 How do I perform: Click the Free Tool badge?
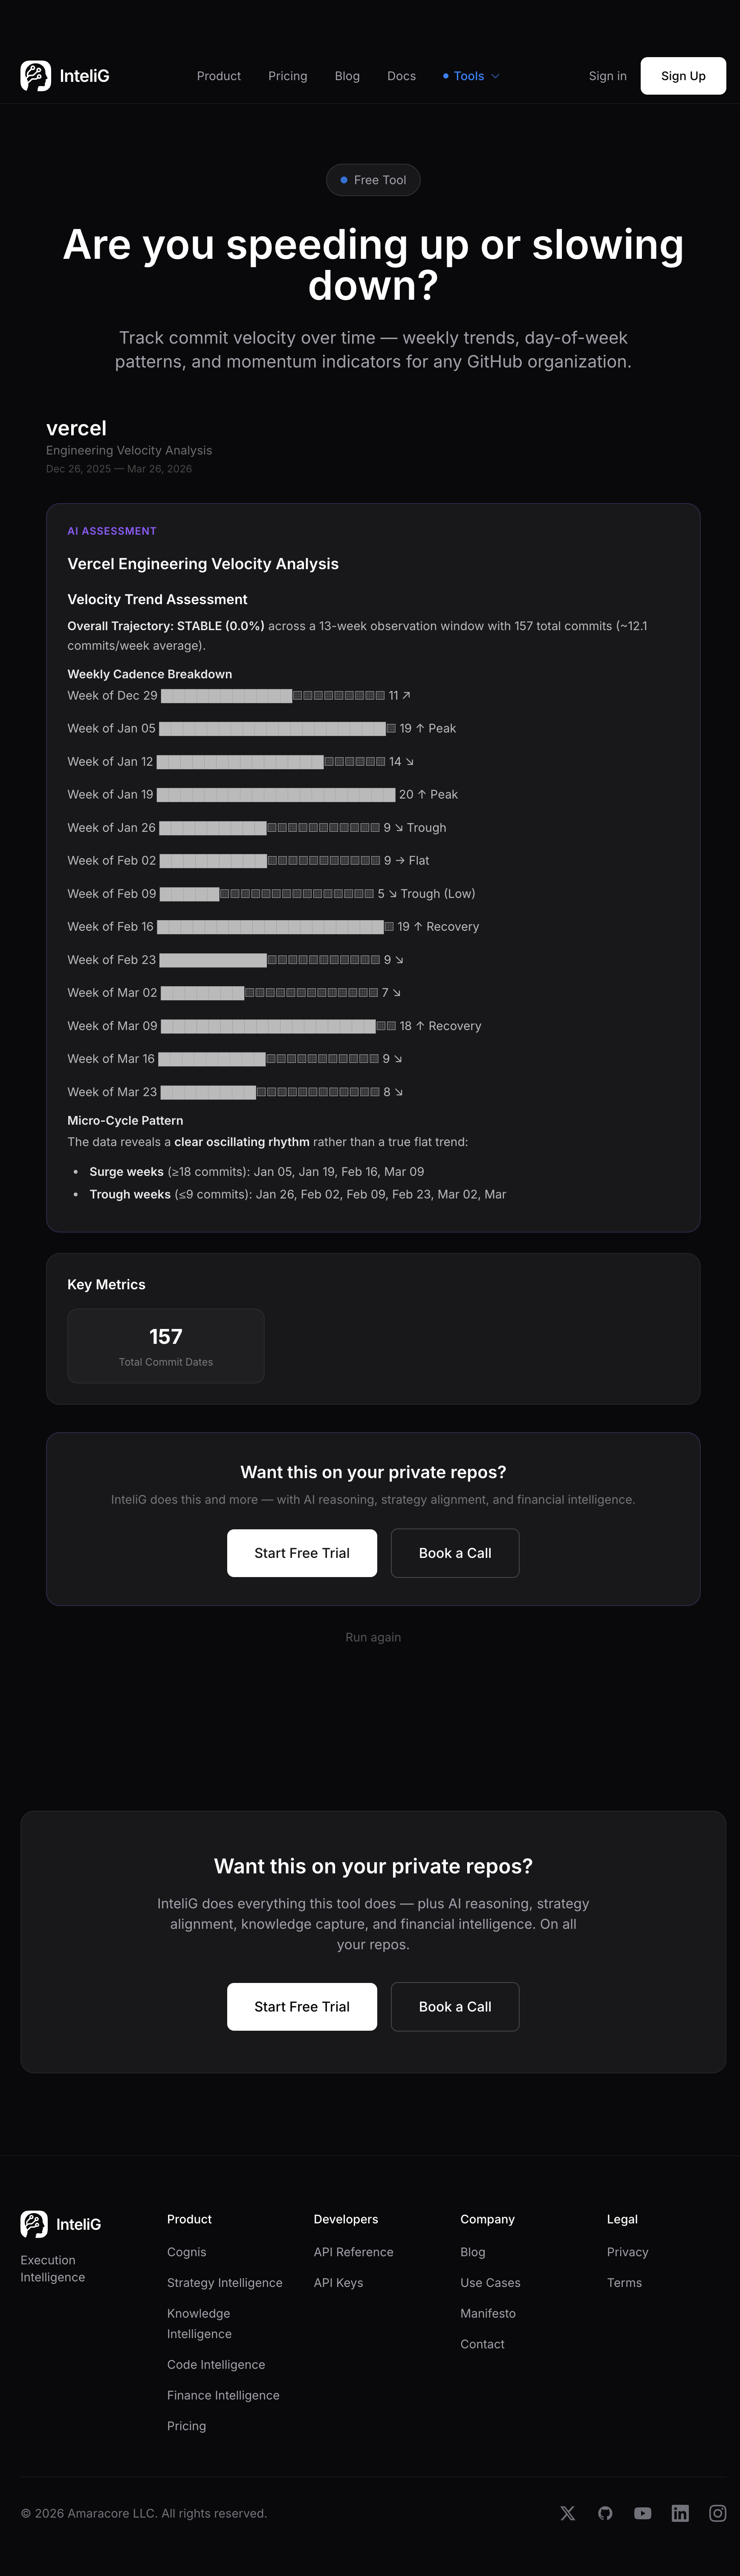(x=373, y=180)
